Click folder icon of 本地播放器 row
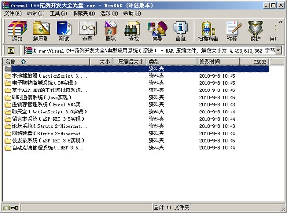This screenshot has width=287, height=213. click(8, 76)
